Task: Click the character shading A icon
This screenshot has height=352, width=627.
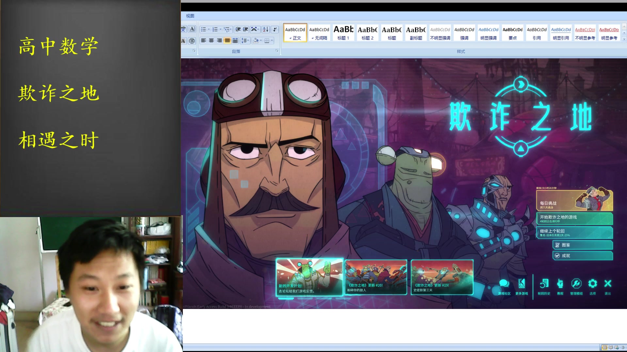Action: [184, 41]
